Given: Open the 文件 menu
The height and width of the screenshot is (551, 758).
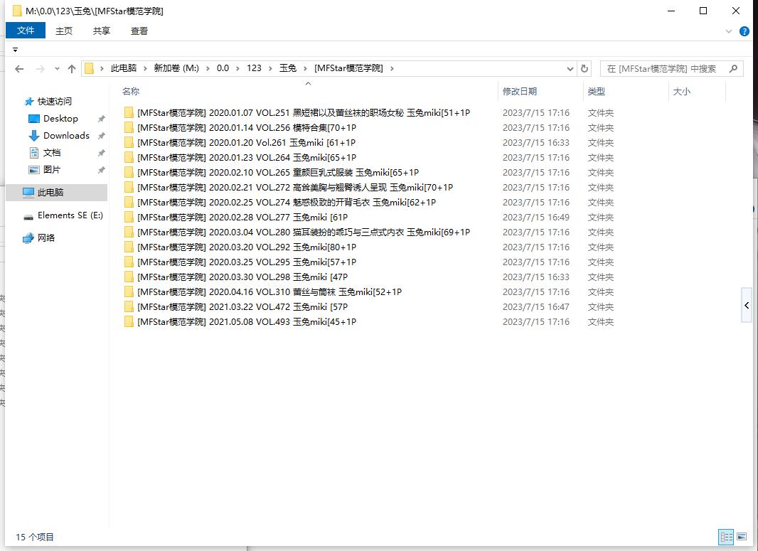Looking at the screenshot, I should click(x=26, y=31).
